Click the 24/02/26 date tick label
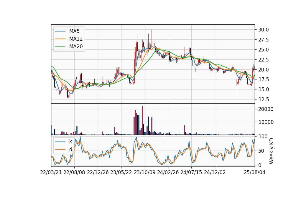This screenshot has width=283, height=203. pyautogui.click(x=168, y=172)
